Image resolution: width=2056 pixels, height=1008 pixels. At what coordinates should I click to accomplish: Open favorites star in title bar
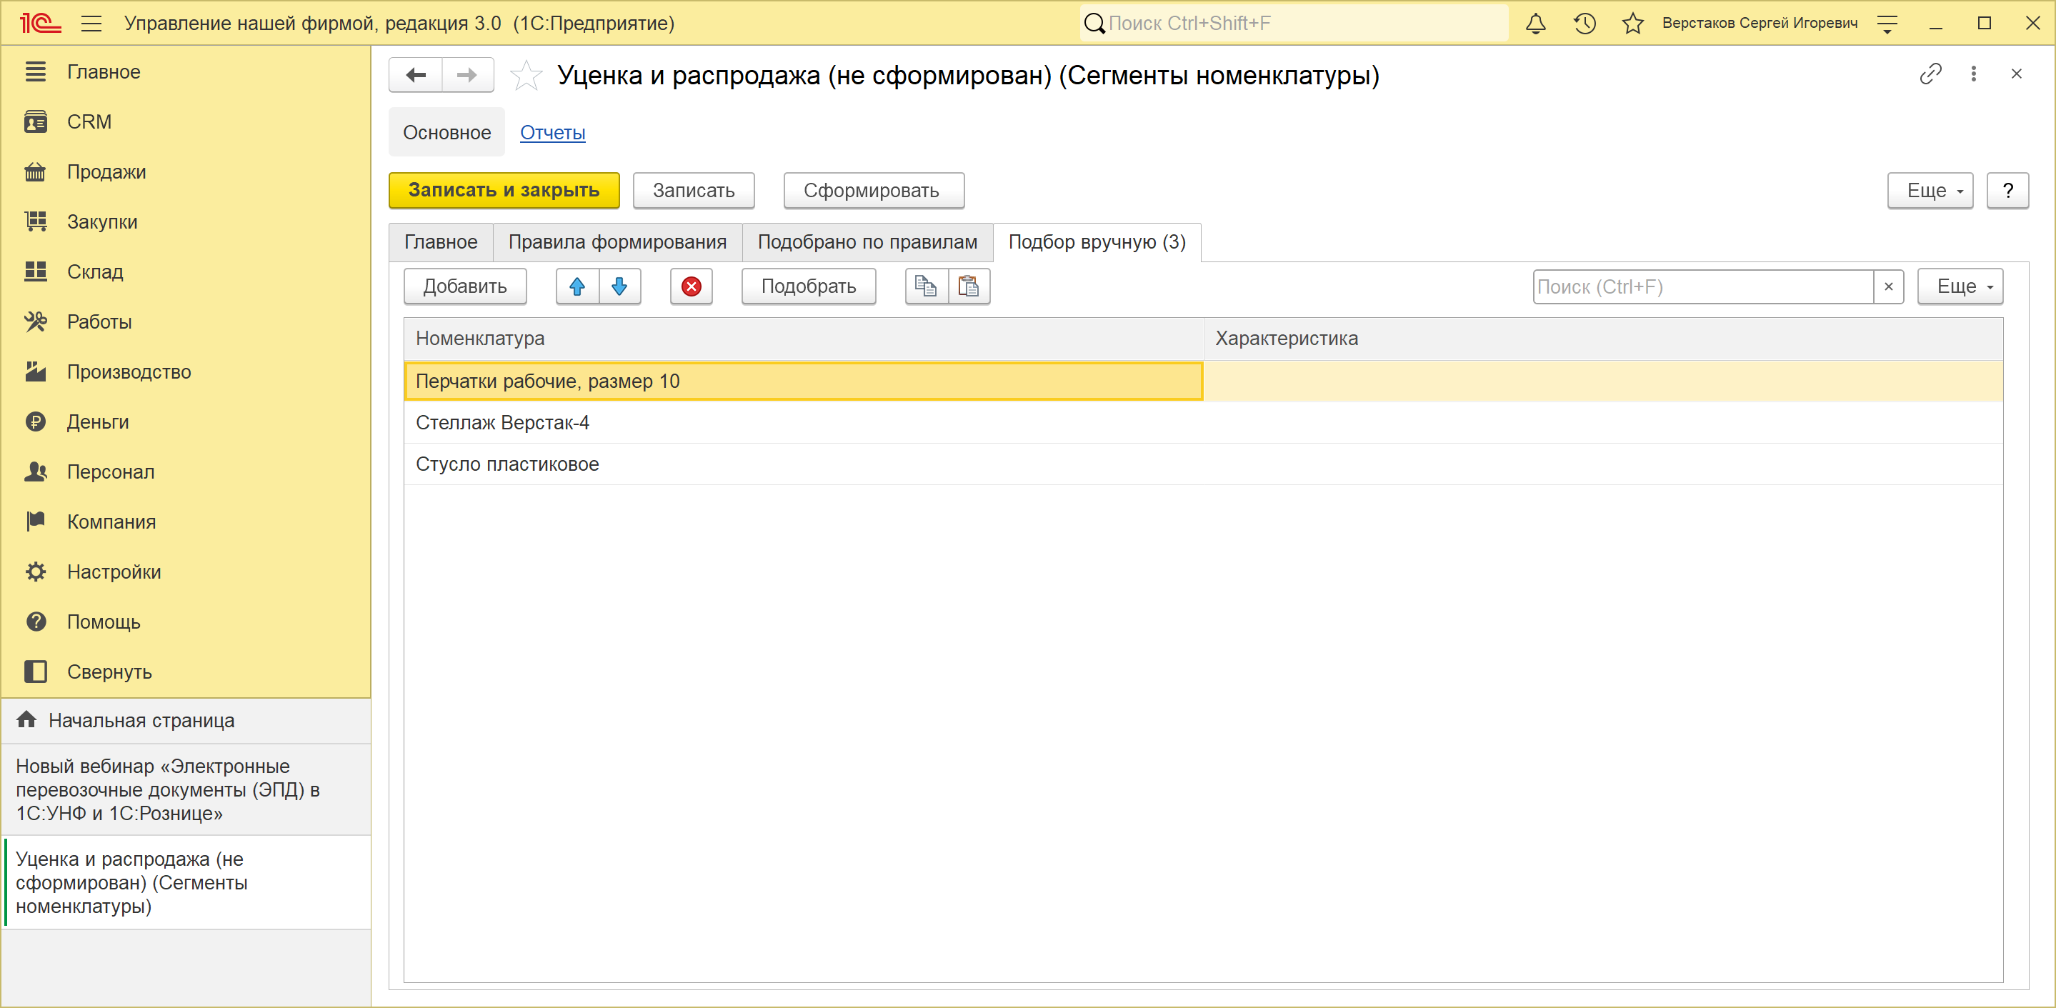tap(1633, 23)
